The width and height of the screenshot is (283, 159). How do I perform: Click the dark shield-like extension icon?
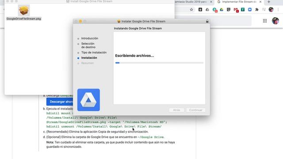[x=229, y=10]
